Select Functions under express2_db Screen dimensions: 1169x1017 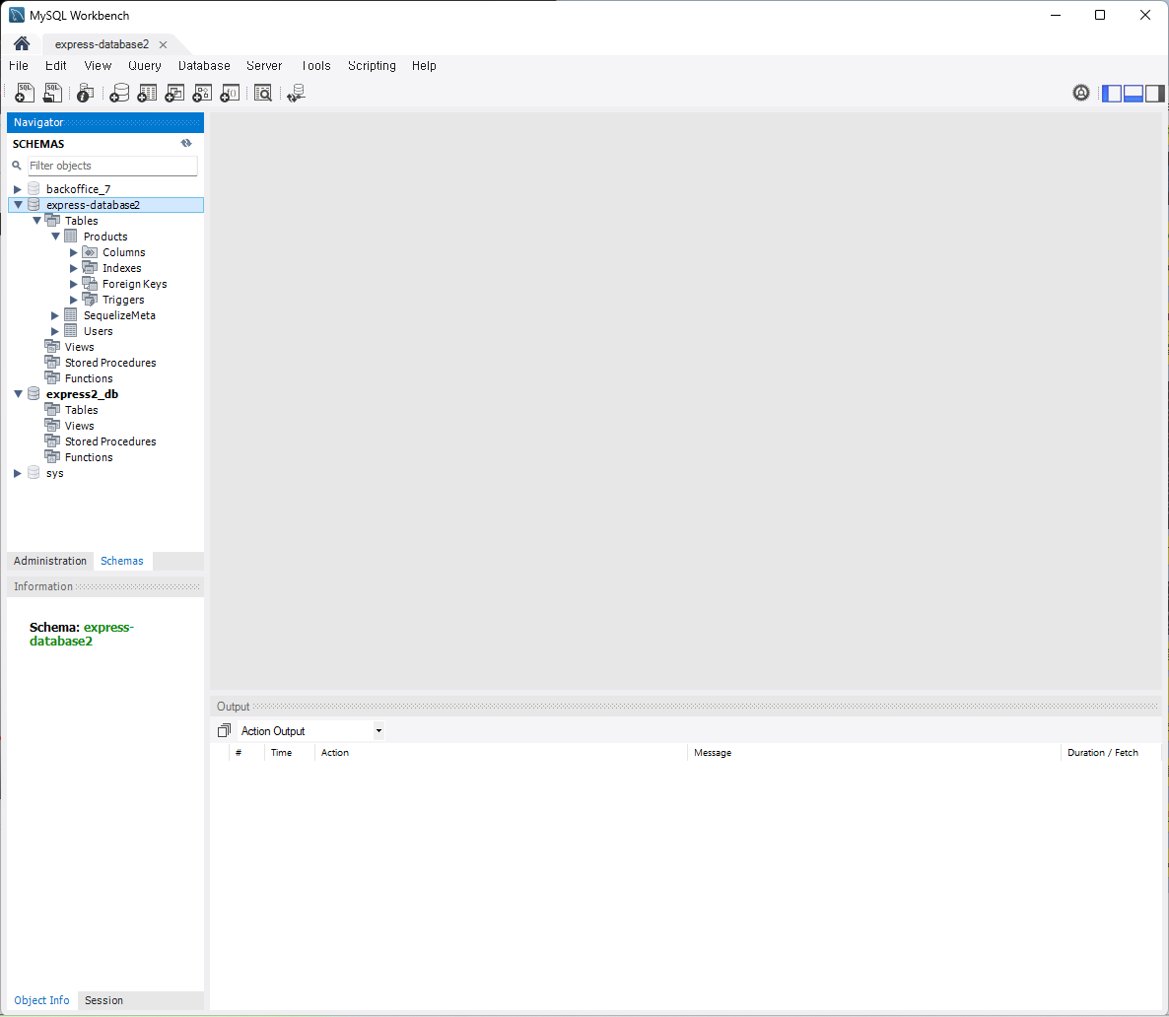(x=89, y=457)
